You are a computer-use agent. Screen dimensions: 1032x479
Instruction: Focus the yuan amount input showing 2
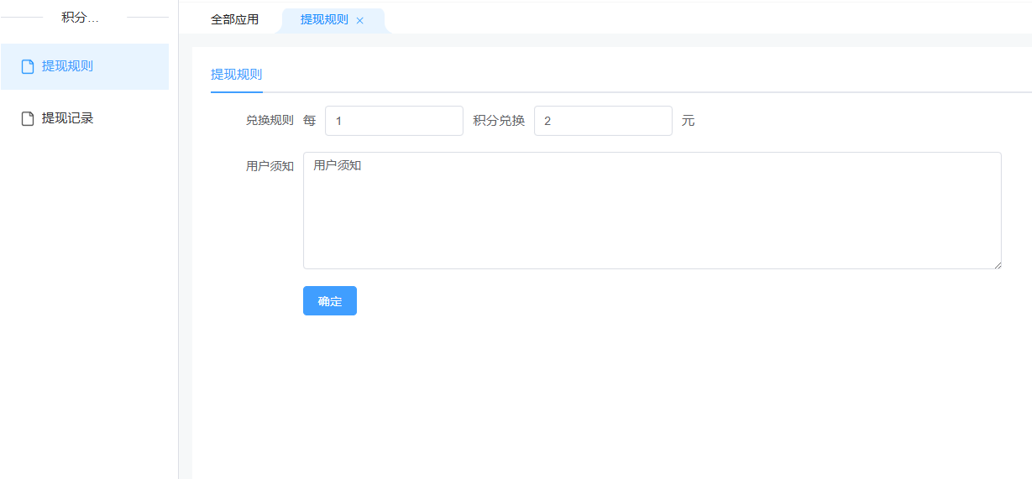(603, 121)
